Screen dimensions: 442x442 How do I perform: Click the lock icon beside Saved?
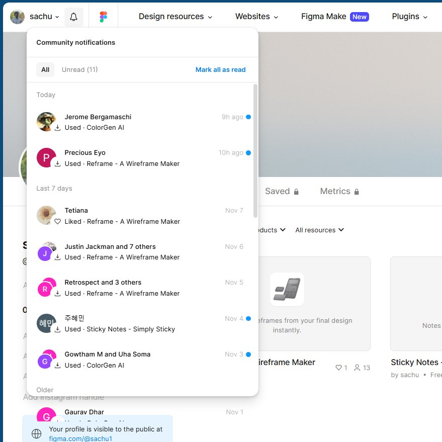coord(296,192)
